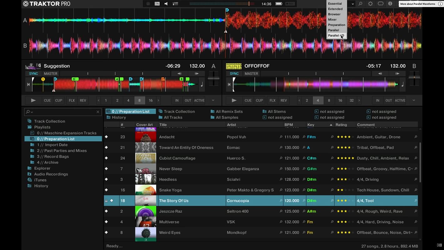This screenshot has width=444, height=250.
Task: Select Toward An Entity Of Oneness track
Action: 186,147
